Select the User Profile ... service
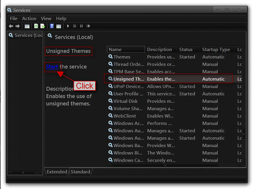Image resolution: width=253 pixels, height=189 pixels. 128,94
